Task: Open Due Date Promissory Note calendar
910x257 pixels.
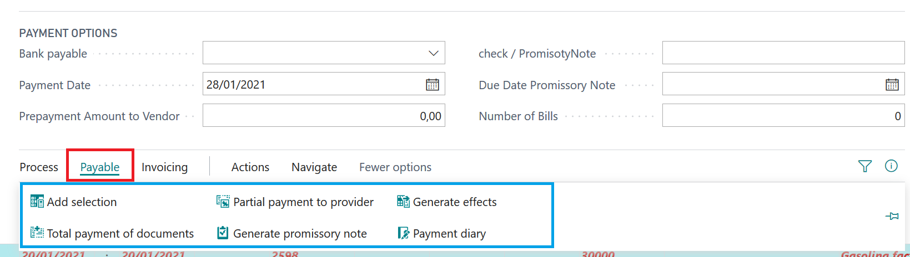Action: pos(892,85)
